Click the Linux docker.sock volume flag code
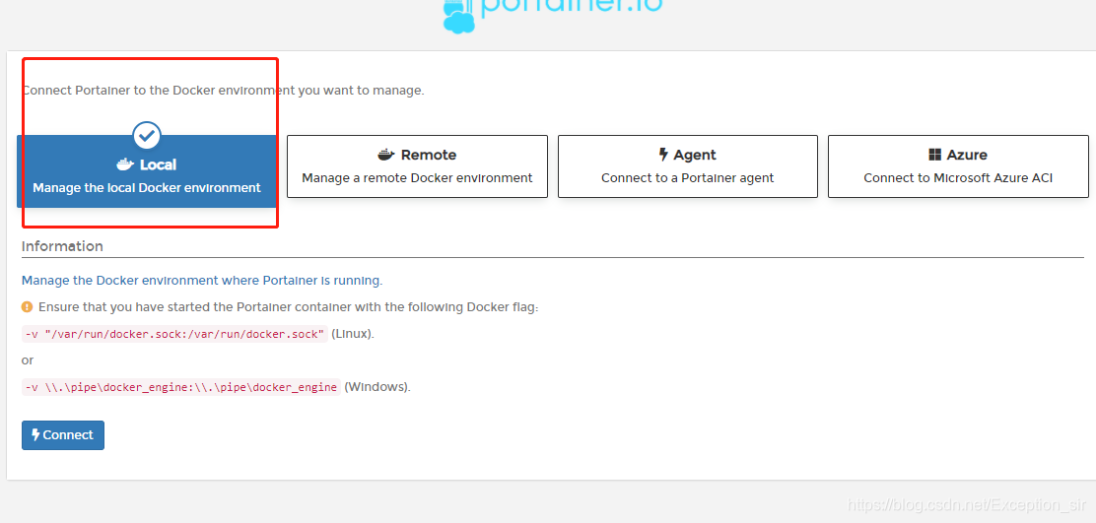 click(174, 334)
